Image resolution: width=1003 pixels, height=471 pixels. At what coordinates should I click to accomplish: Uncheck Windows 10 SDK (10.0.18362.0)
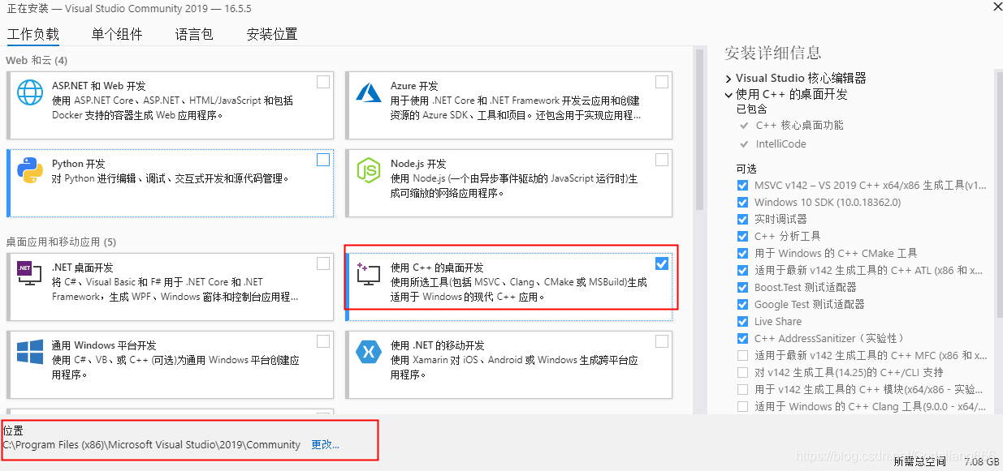[x=742, y=202]
